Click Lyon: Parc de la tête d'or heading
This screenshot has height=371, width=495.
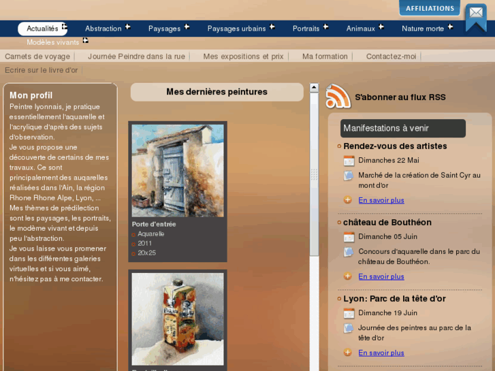(394, 299)
